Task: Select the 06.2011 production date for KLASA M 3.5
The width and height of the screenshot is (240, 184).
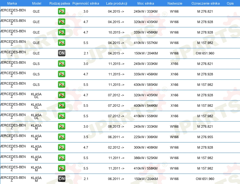Action: pos(116,137)
